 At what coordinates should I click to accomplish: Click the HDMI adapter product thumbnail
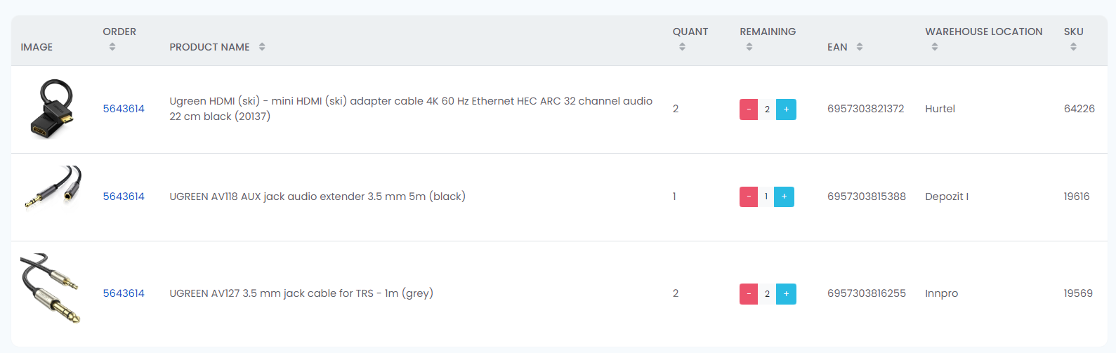tap(52, 109)
